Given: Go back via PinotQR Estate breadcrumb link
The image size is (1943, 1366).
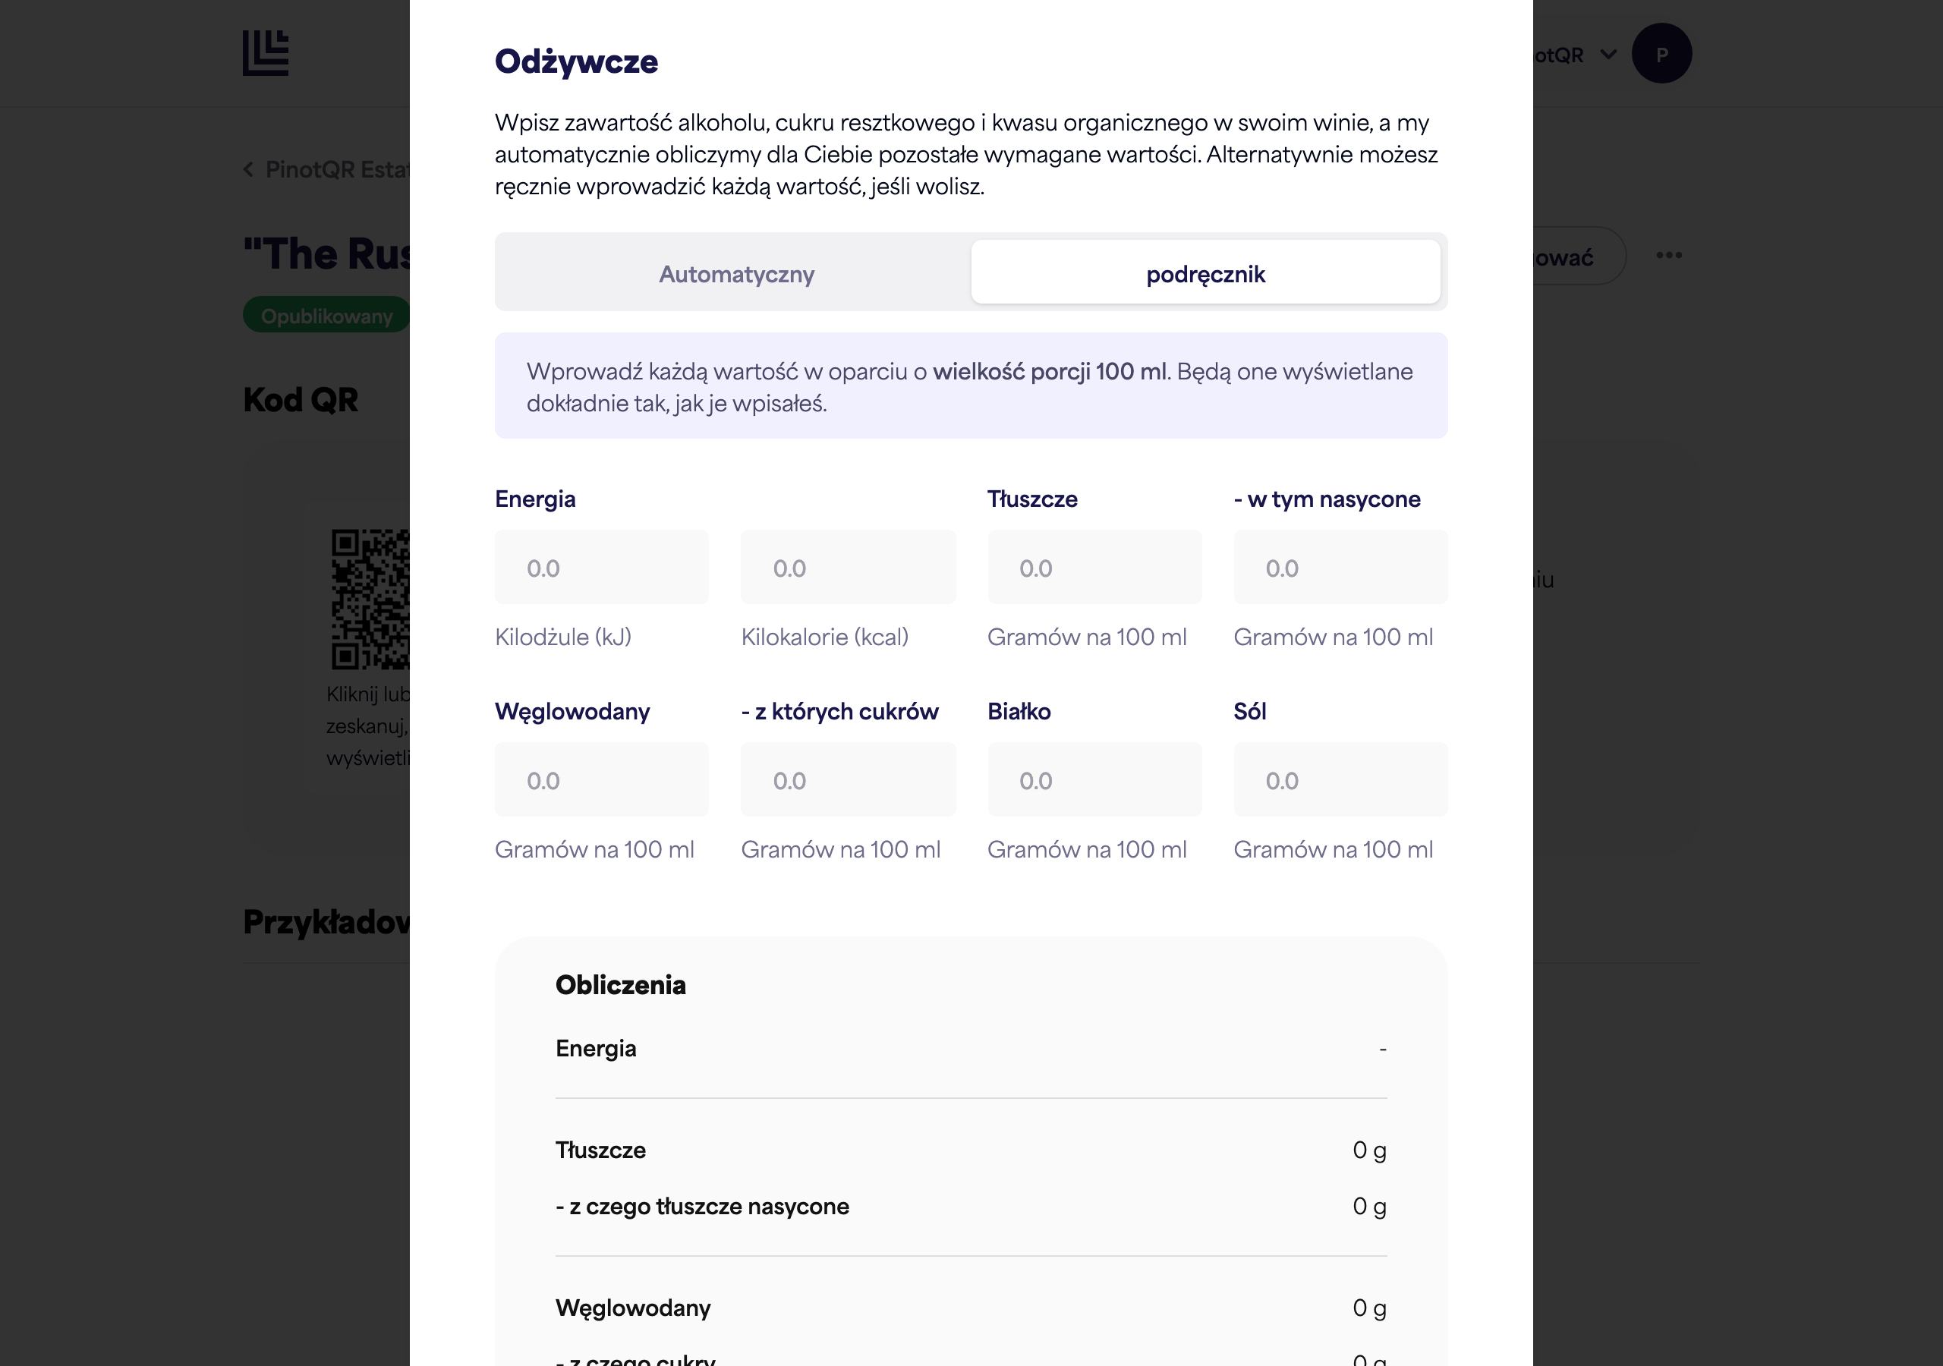Looking at the screenshot, I should click(326, 169).
